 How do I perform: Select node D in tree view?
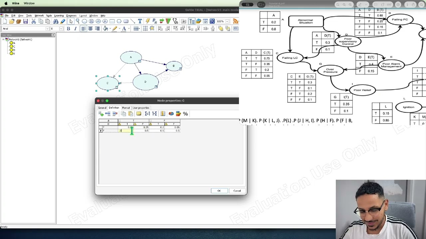point(12,50)
